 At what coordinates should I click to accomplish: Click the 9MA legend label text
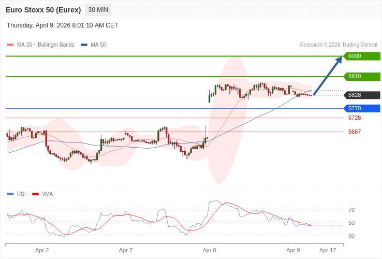pos(48,194)
